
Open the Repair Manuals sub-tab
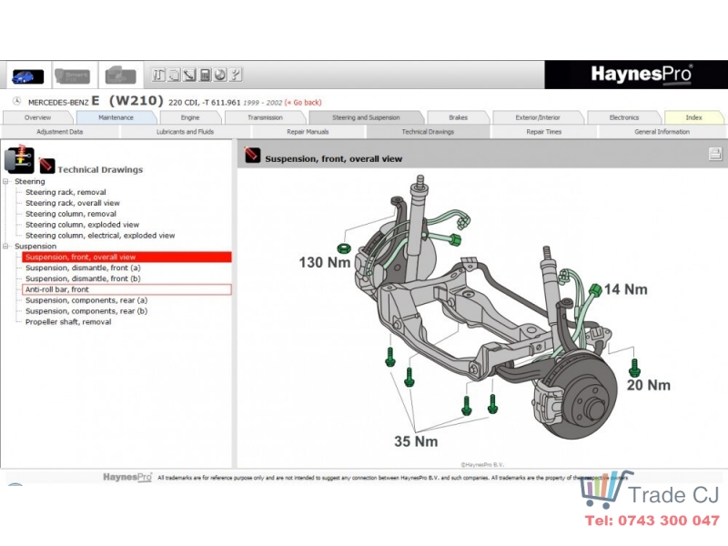tap(308, 132)
